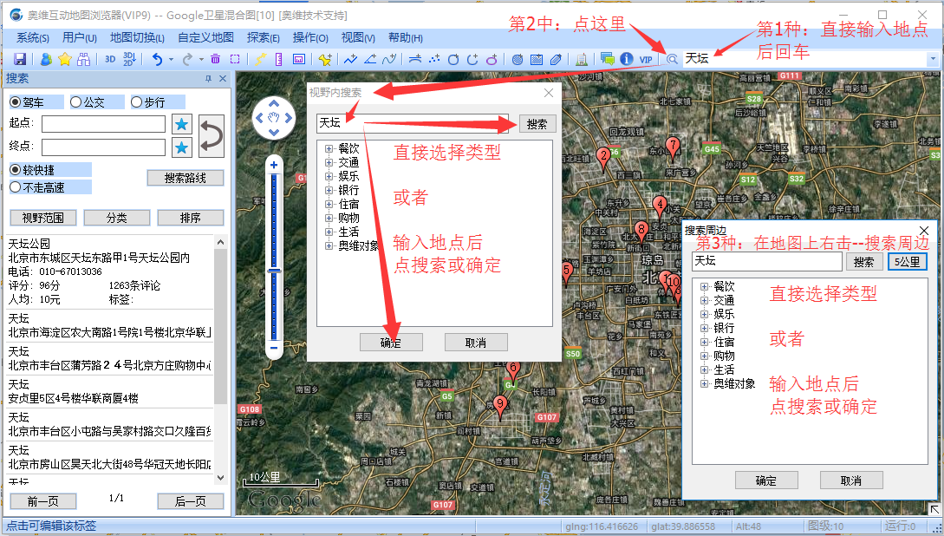Screen dimensions: 944x536
Task: Add a placemark with the pushpin icon
Action: pyautogui.click(x=325, y=59)
